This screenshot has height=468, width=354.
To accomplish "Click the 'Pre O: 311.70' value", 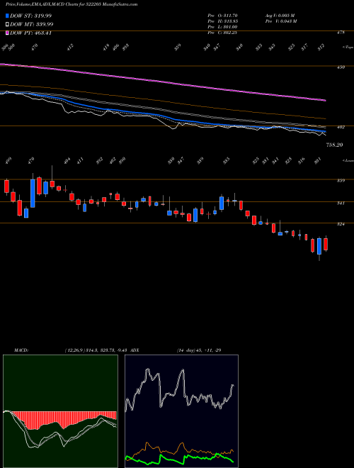I will click(222, 16).
